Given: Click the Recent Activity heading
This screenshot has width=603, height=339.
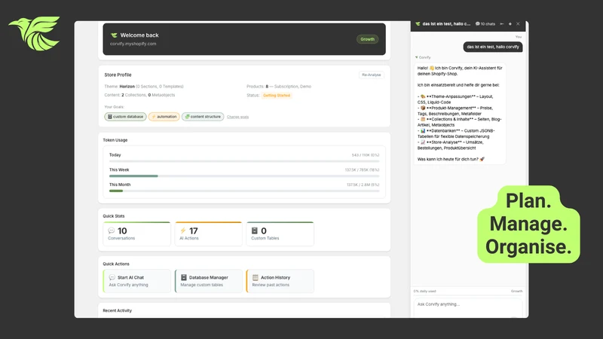Looking at the screenshot, I should [118, 310].
